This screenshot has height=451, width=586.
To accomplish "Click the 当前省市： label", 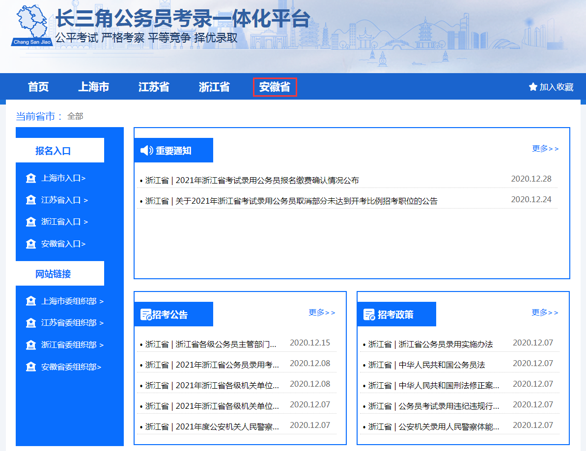I will coord(39,116).
